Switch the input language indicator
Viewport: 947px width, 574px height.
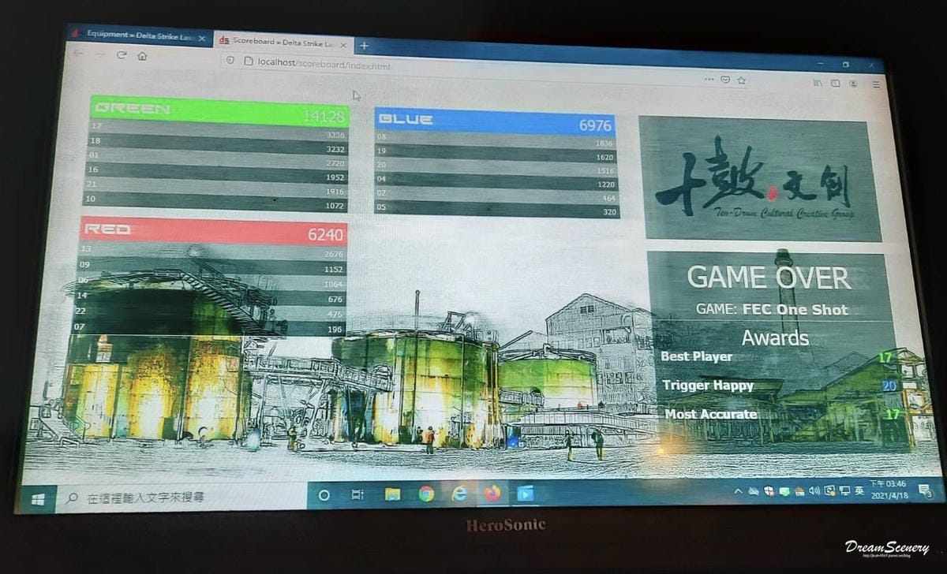(x=859, y=490)
